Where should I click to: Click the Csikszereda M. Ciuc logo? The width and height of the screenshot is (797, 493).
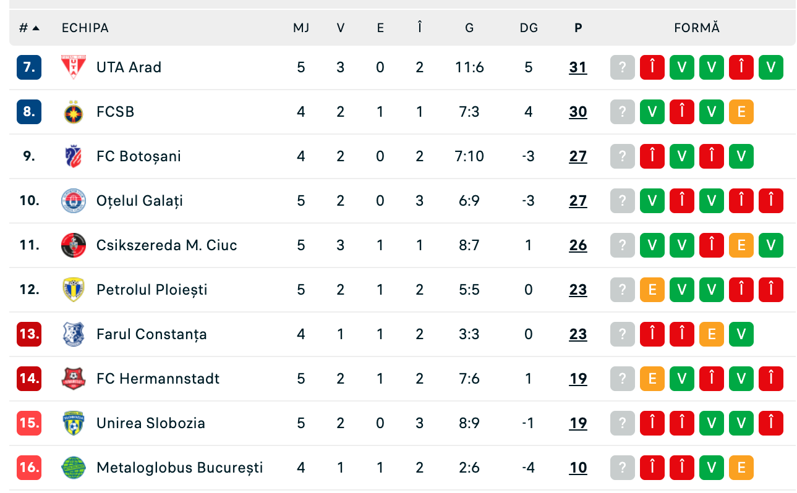click(74, 245)
